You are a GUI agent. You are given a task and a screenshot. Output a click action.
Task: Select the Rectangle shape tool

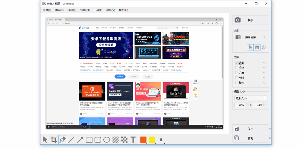pyautogui.click(x=89, y=140)
